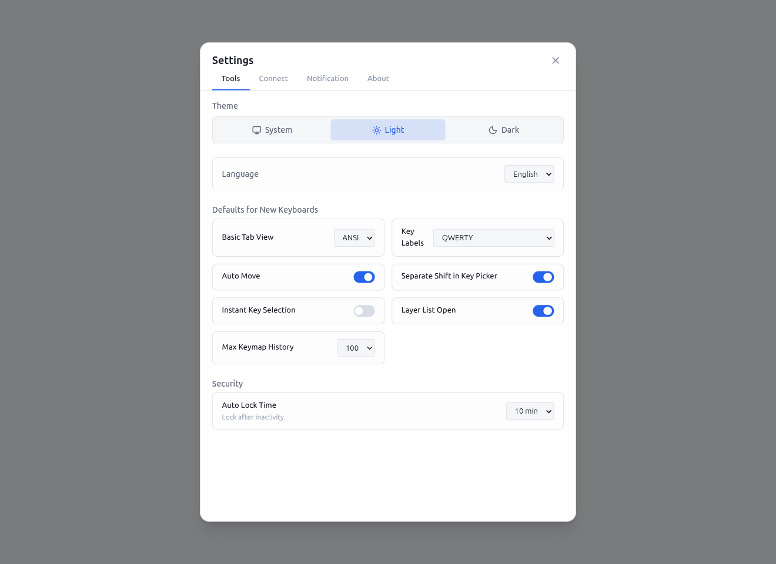Go to the About tab
The image size is (776, 564).
click(378, 78)
